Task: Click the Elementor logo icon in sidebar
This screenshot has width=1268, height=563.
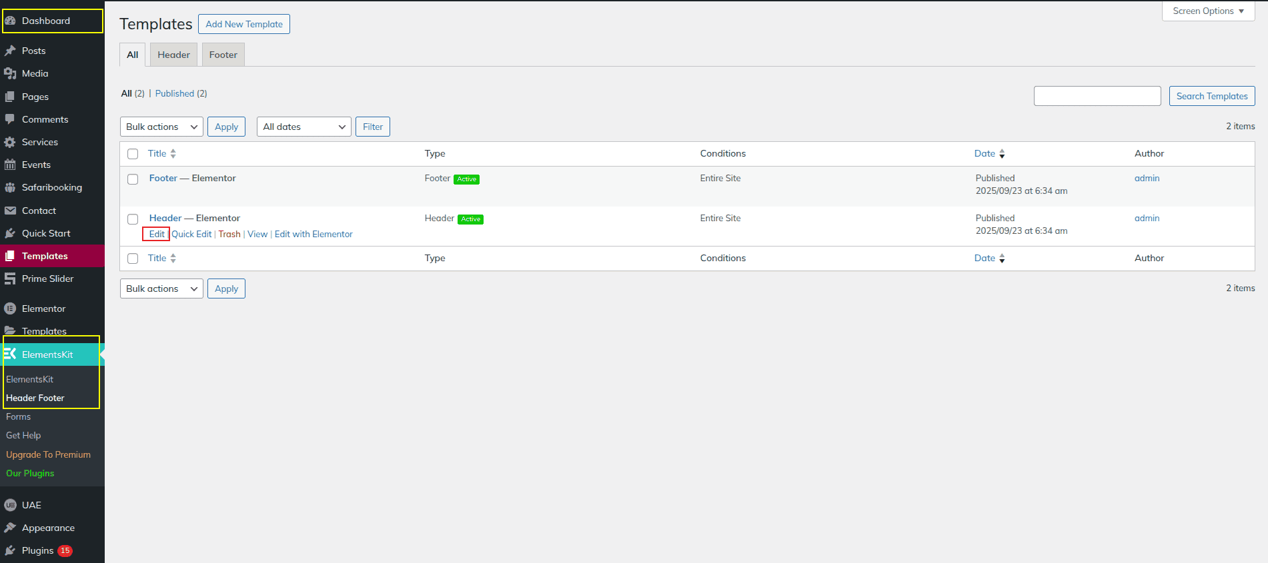Action: pos(10,308)
